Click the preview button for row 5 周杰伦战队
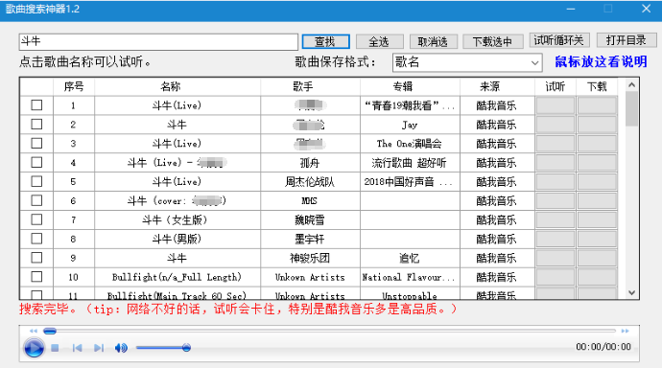The height and width of the screenshot is (368, 662). [x=556, y=182]
